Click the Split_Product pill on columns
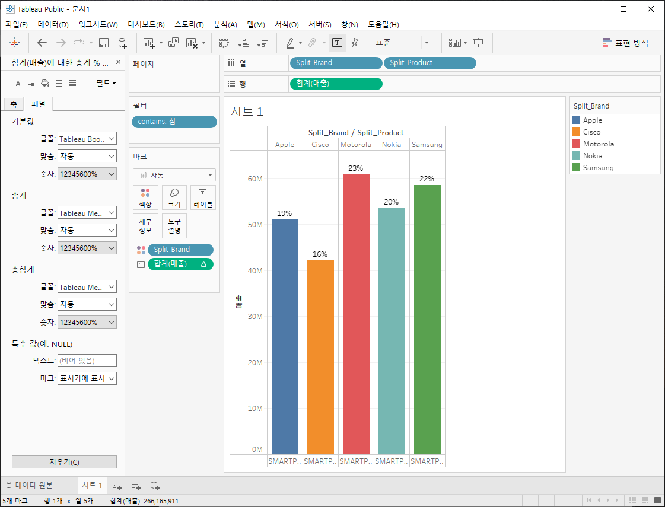The height and width of the screenshot is (507, 665). (429, 63)
